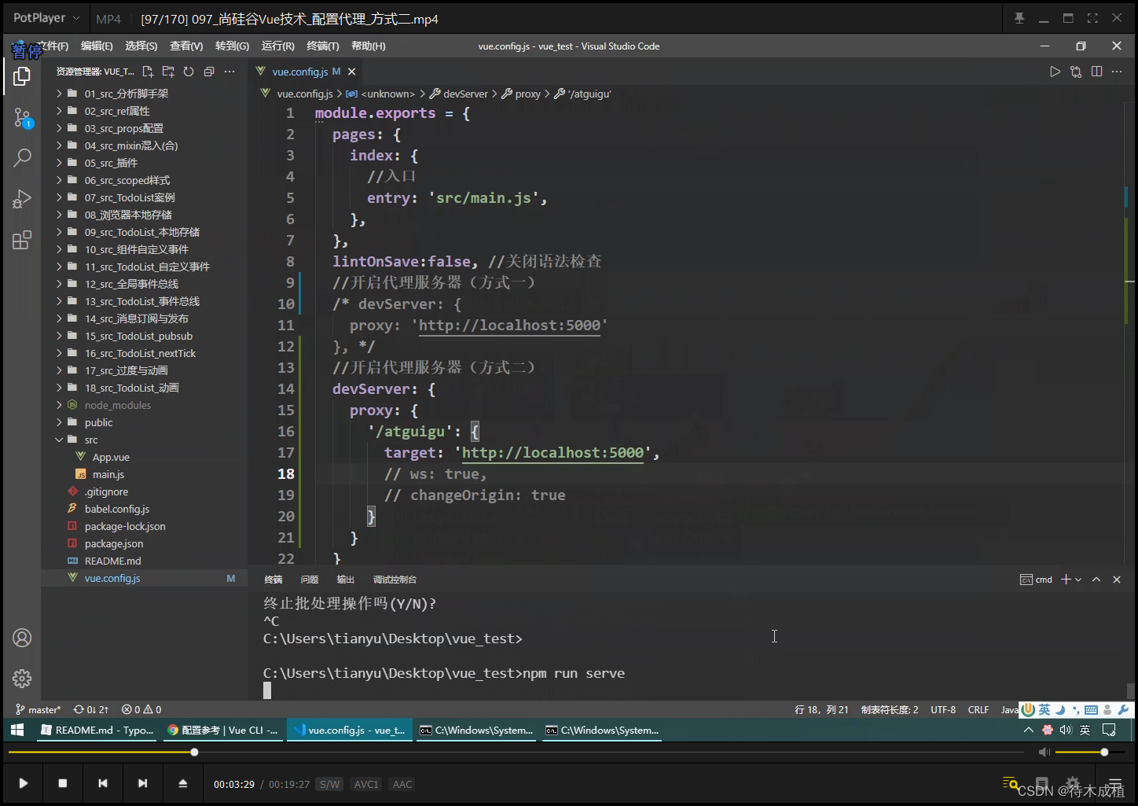Open changes compare icon in editor toolbar
Image resolution: width=1138 pixels, height=806 pixels.
pyautogui.click(x=1076, y=72)
